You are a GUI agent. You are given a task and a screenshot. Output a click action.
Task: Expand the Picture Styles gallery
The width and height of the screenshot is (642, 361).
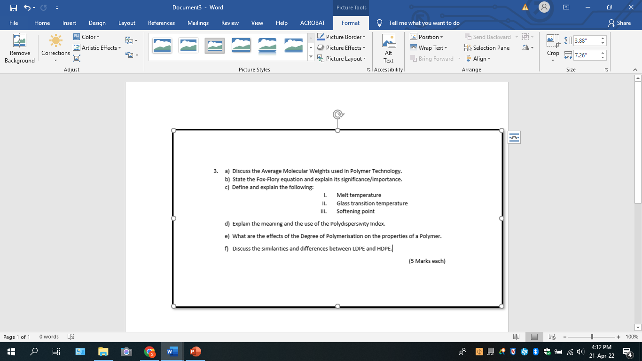(310, 56)
